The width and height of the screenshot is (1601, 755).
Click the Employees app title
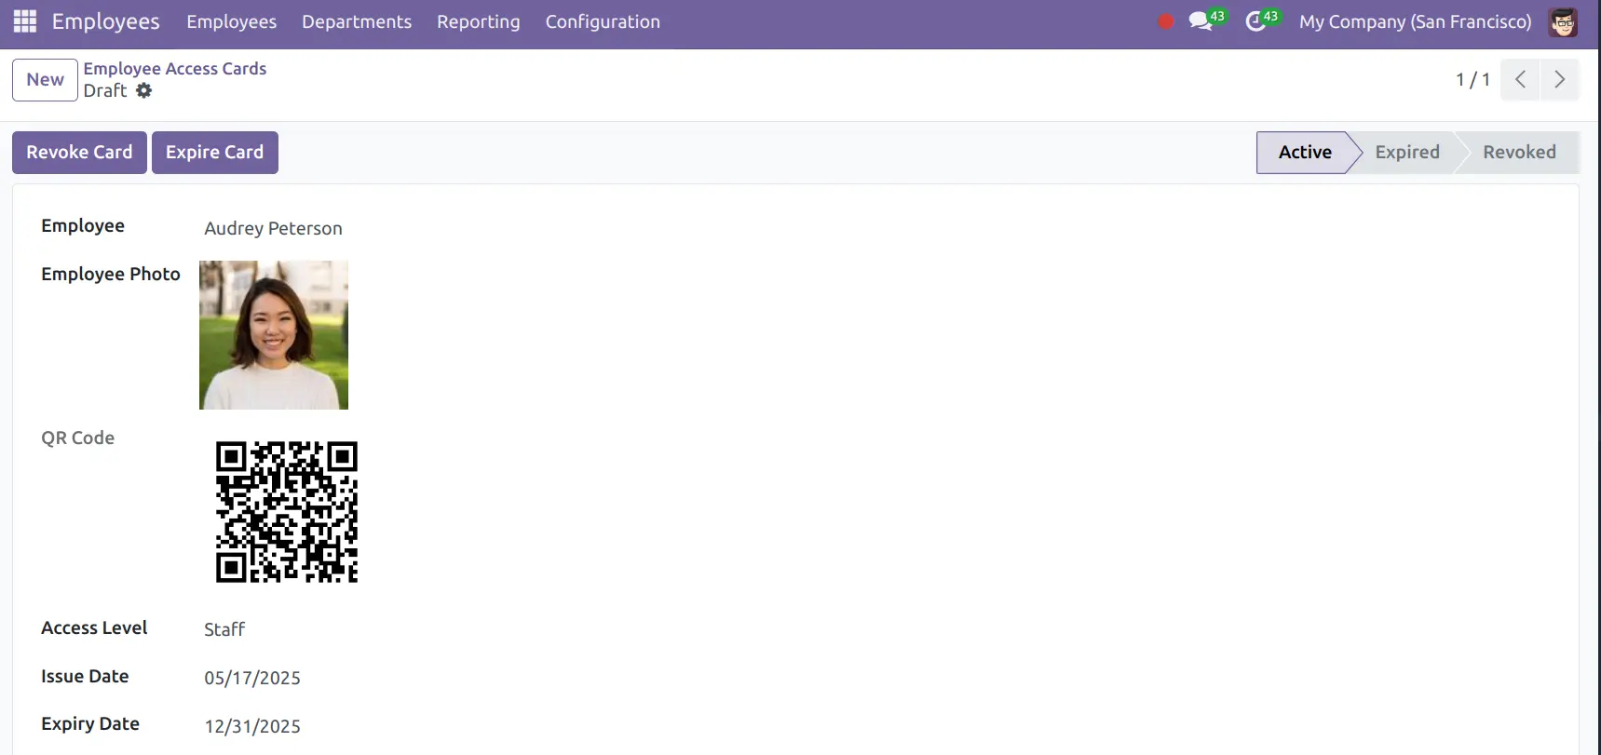tap(105, 21)
